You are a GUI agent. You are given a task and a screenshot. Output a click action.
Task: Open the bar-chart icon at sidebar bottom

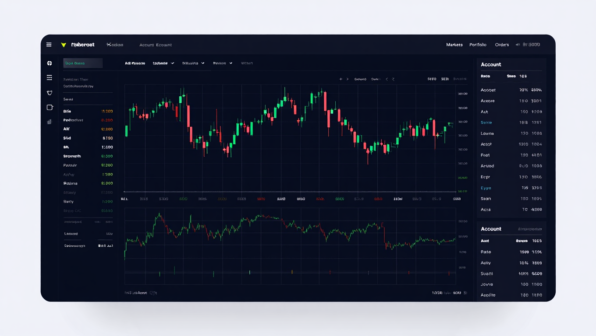(x=49, y=122)
